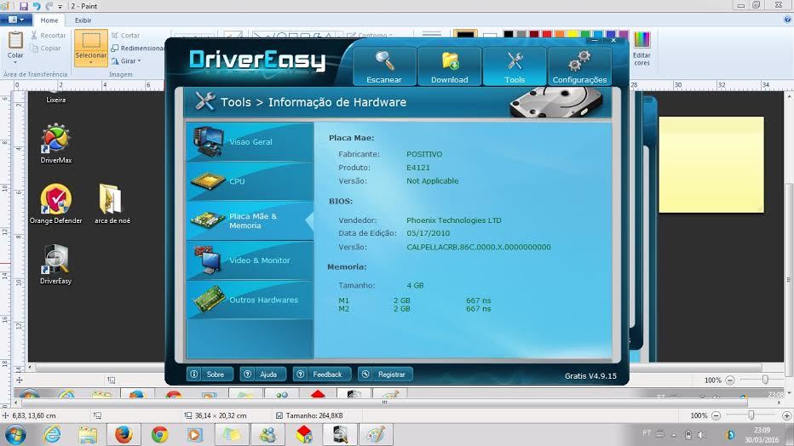Click the Paint palette icon in taskbar
Screen dimensions: 794x446
point(376,434)
